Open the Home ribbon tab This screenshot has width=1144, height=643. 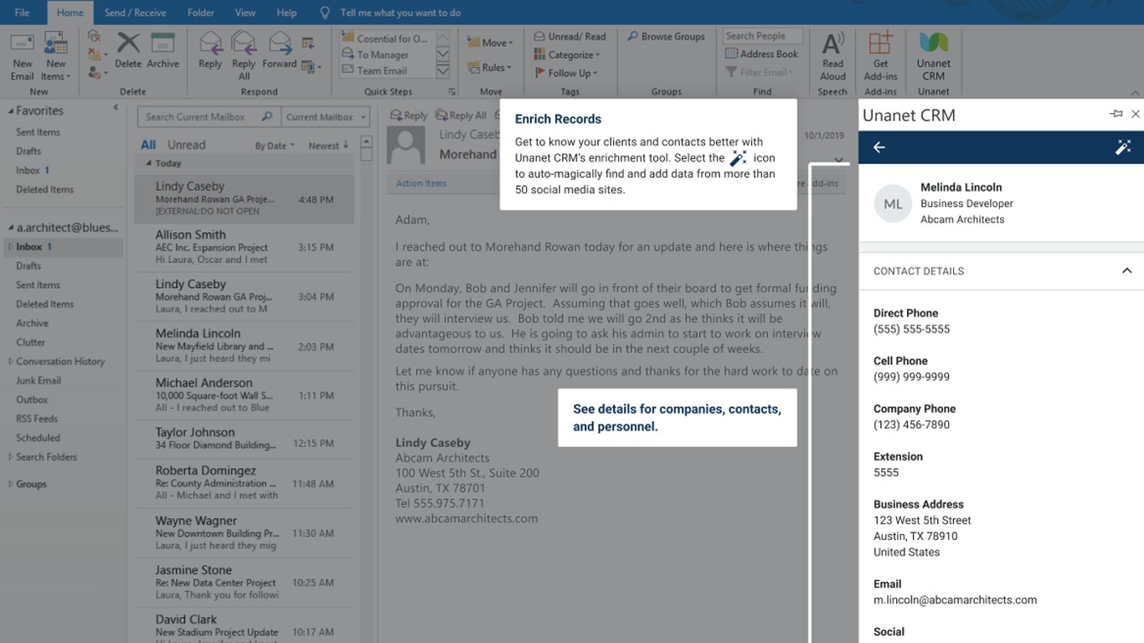[70, 13]
